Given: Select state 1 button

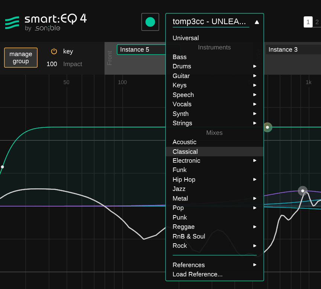Looking at the screenshot, I should 308,22.
